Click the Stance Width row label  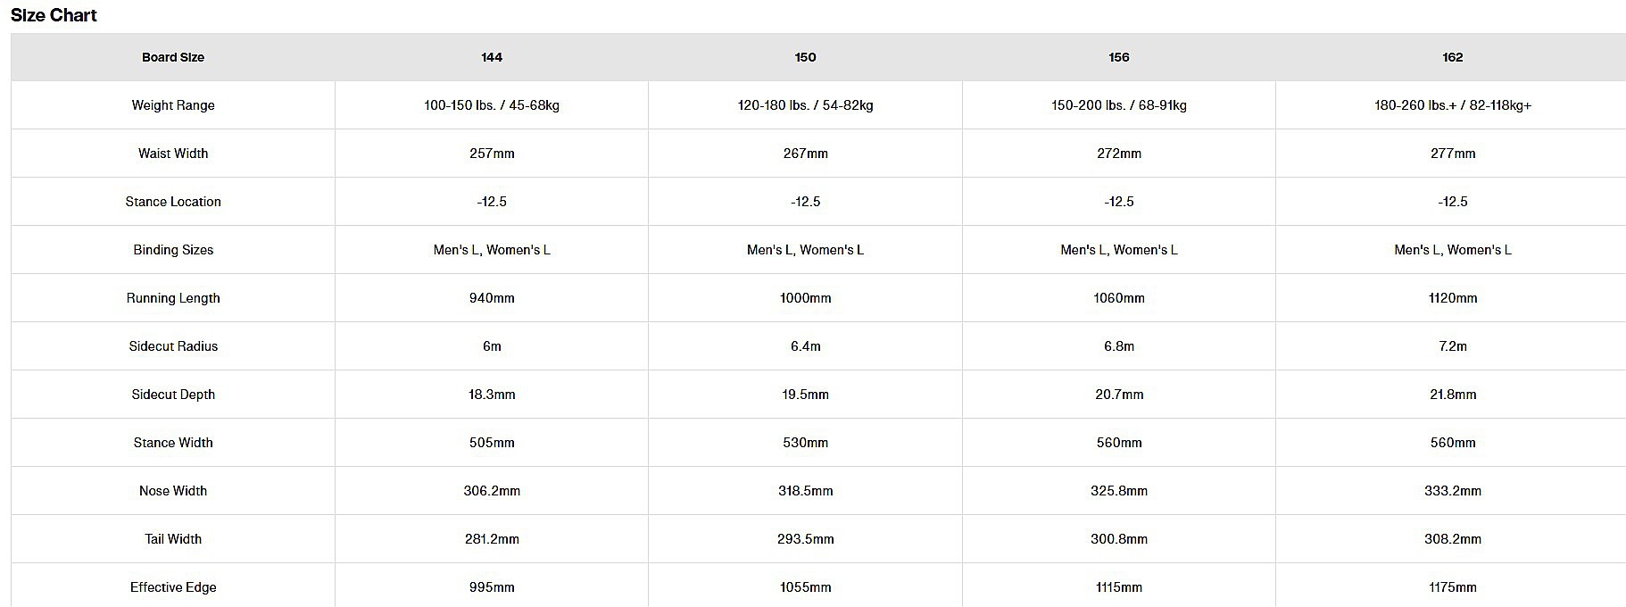click(173, 443)
